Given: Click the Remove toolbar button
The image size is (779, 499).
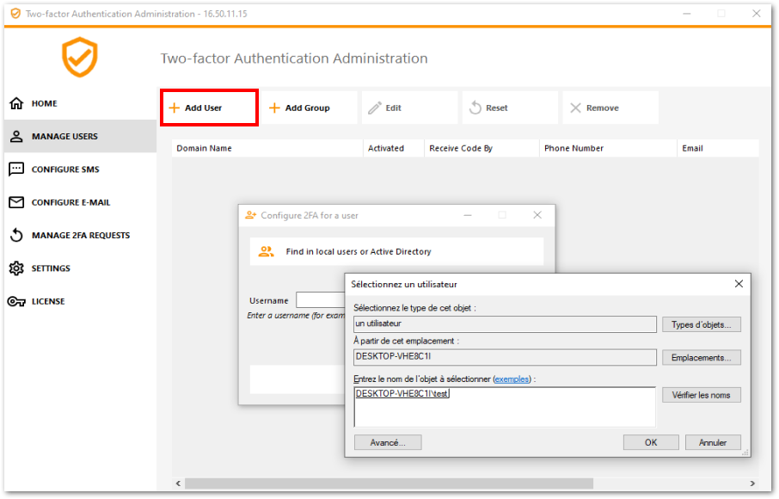Looking at the screenshot, I should click(x=593, y=108).
